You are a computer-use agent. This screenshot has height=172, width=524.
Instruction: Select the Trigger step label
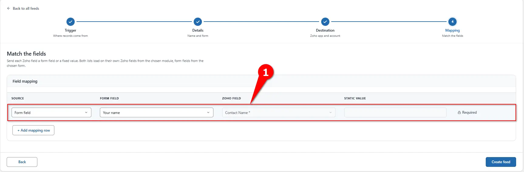pyautogui.click(x=70, y=30)
